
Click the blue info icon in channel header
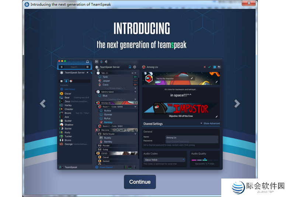pos(215,67)
